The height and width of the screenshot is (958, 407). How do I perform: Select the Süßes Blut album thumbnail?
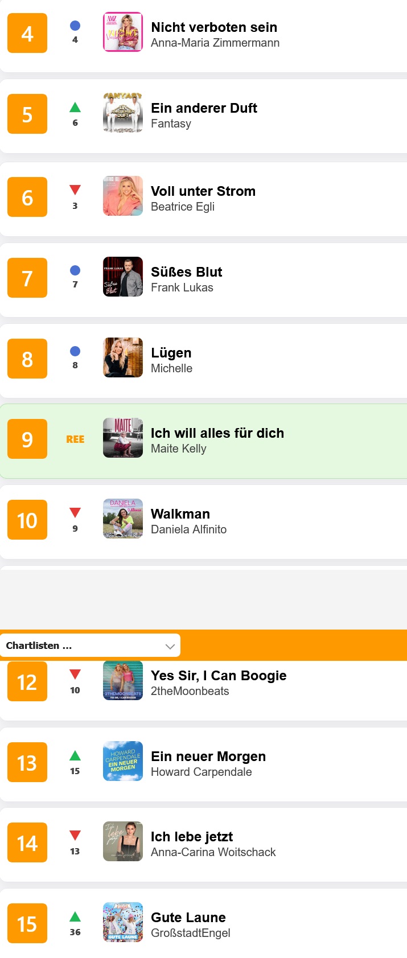click(123, 277)
